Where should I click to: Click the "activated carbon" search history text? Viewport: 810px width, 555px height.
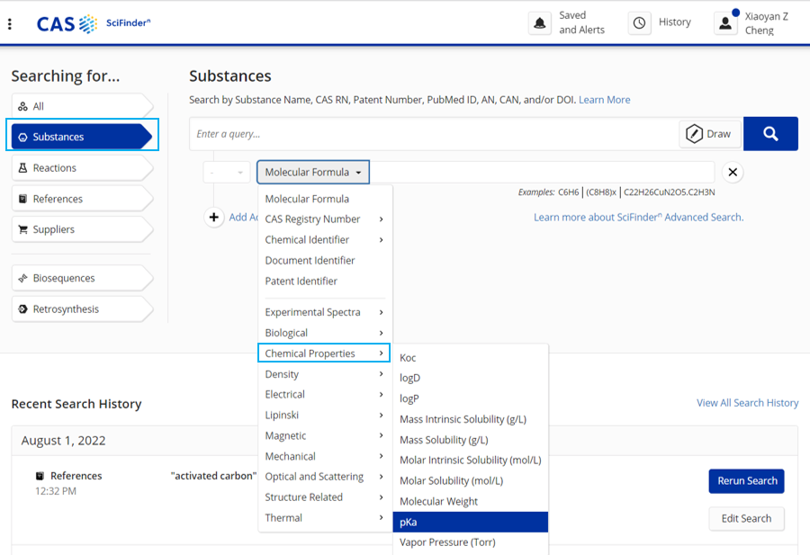tap(213, 476)
